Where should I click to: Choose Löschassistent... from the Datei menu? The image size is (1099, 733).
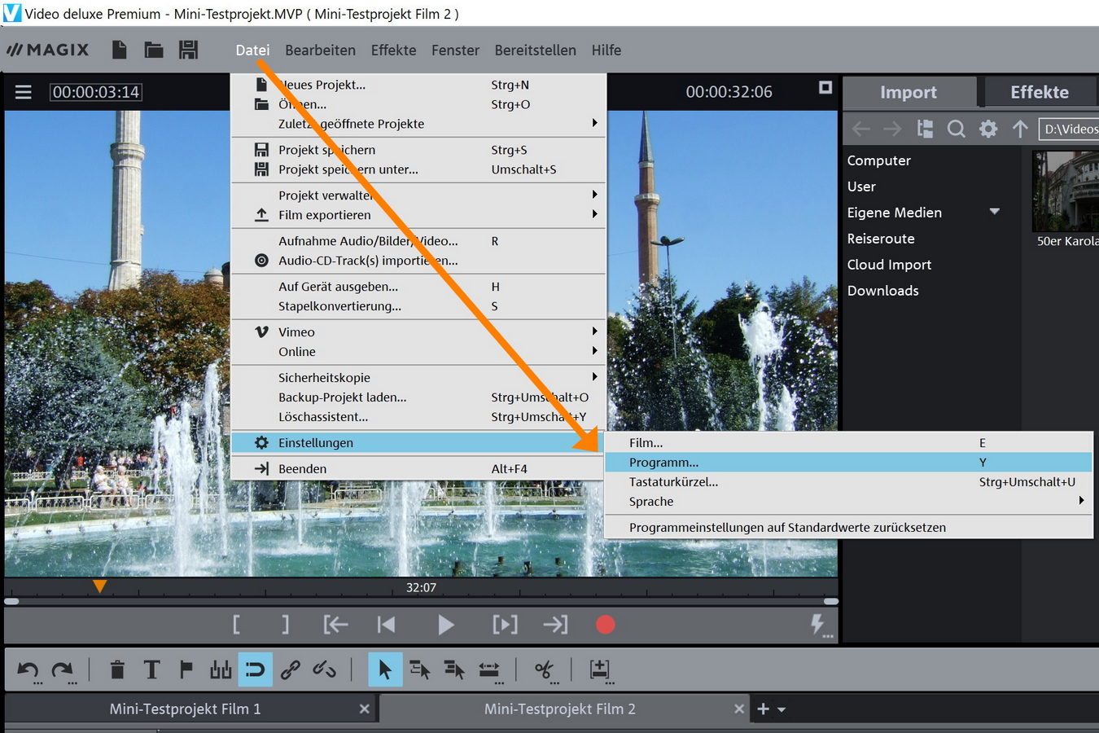[418, 416]
